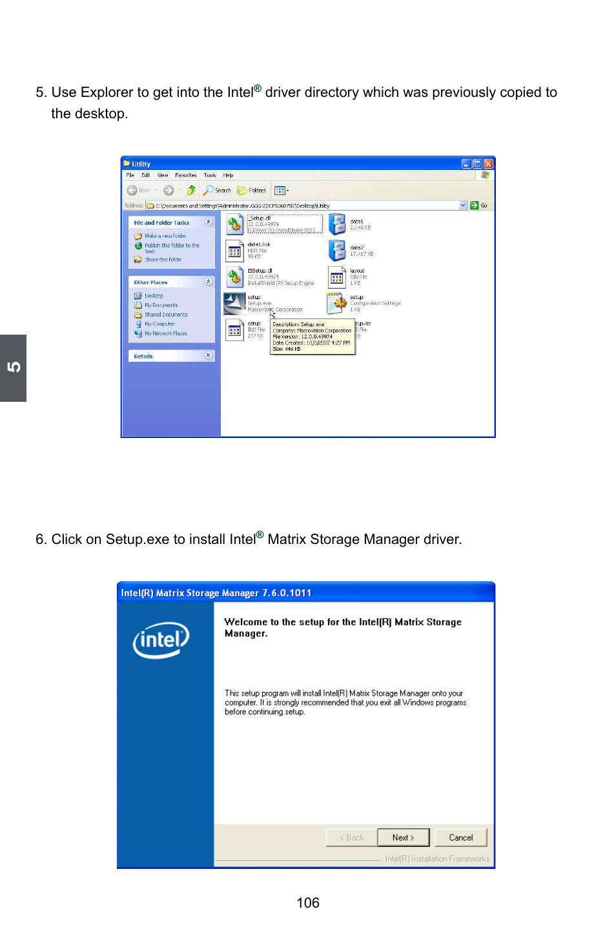Screen dimensions: 616x938
Task: Click the Publish to Web globe icon
Action: tap(138, 245)
